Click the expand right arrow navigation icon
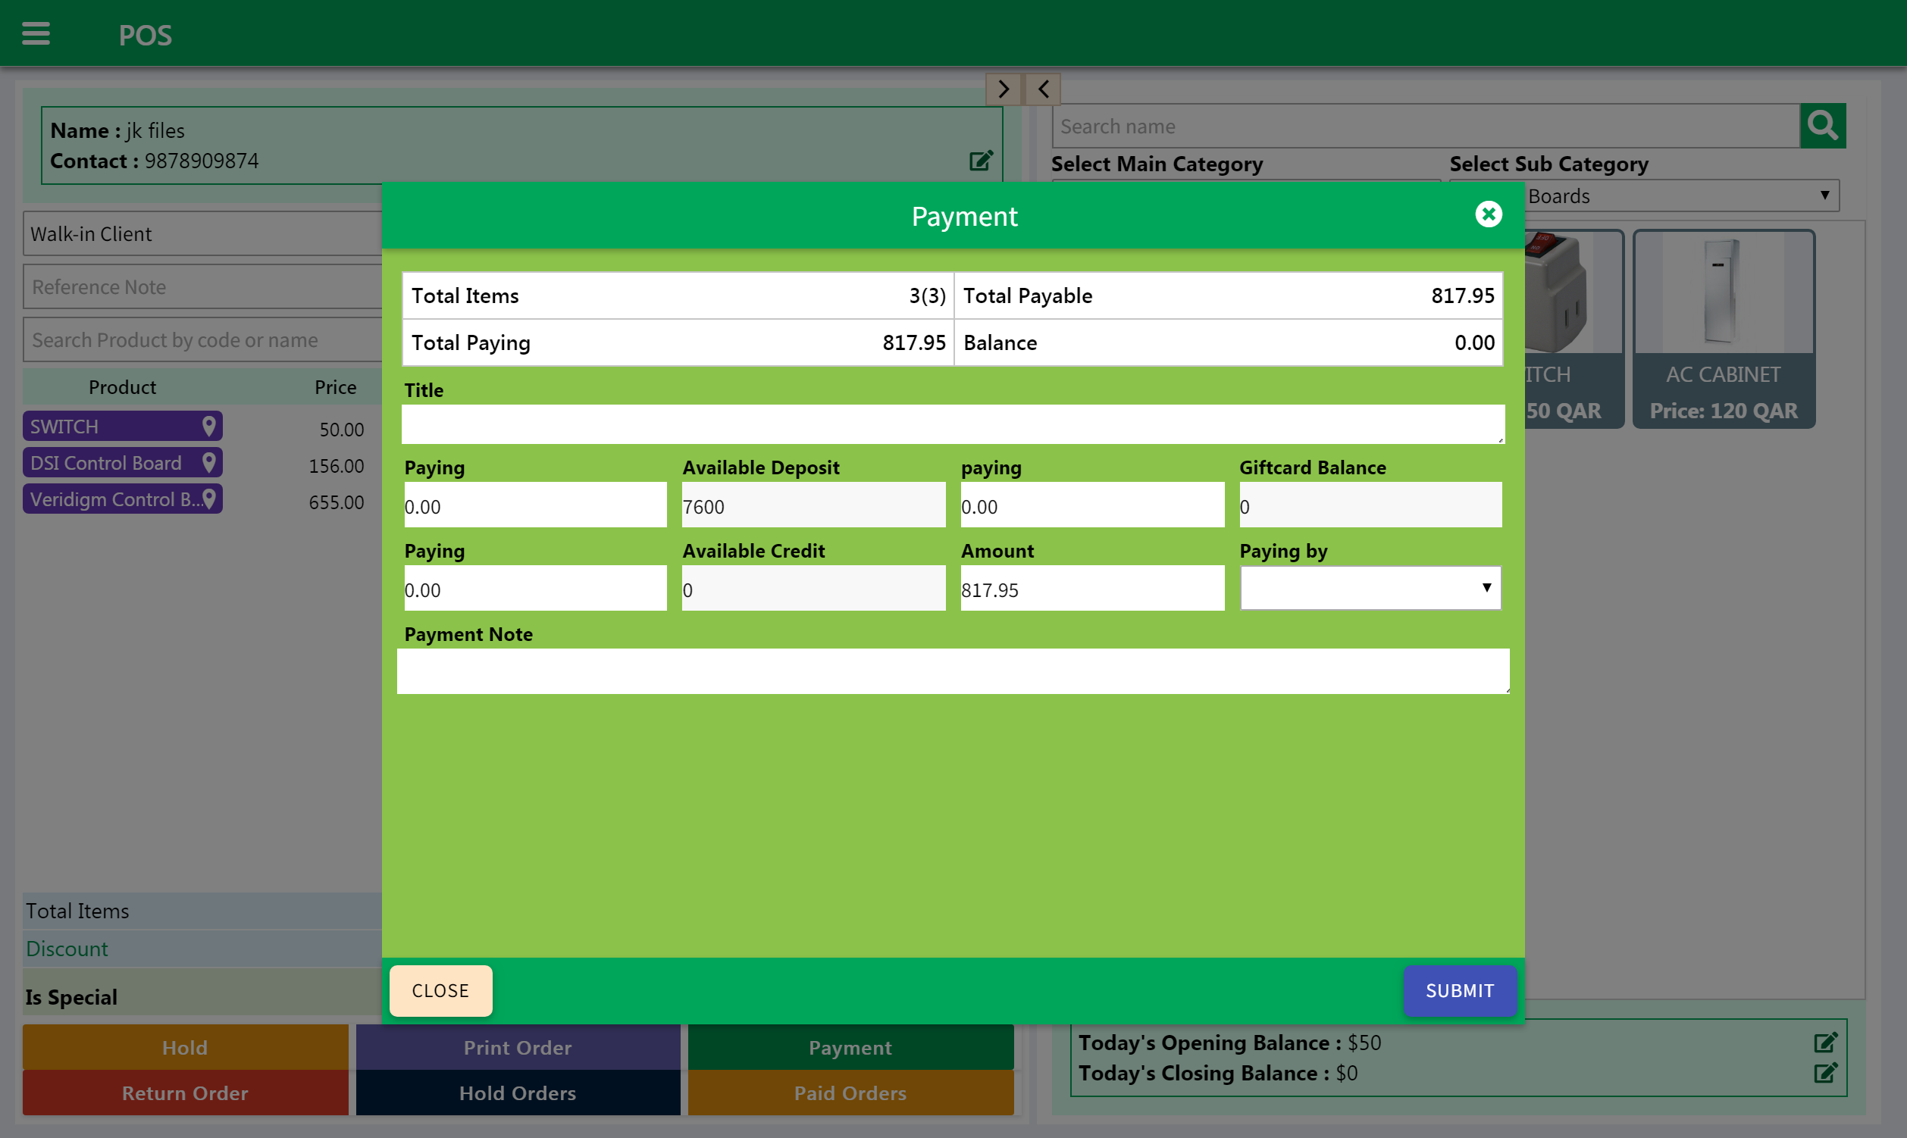Image resolution: width=1907 pixels, height=1138 pixels. coord(1003,88)
